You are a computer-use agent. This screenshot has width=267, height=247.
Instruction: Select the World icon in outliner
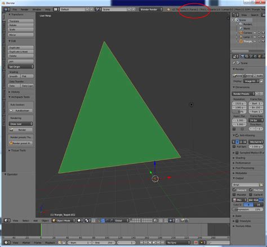coord(241,29)
